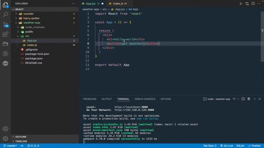264x148 pixels.
Task: Open the folder manager activity icon
Action: coord(5,44)
